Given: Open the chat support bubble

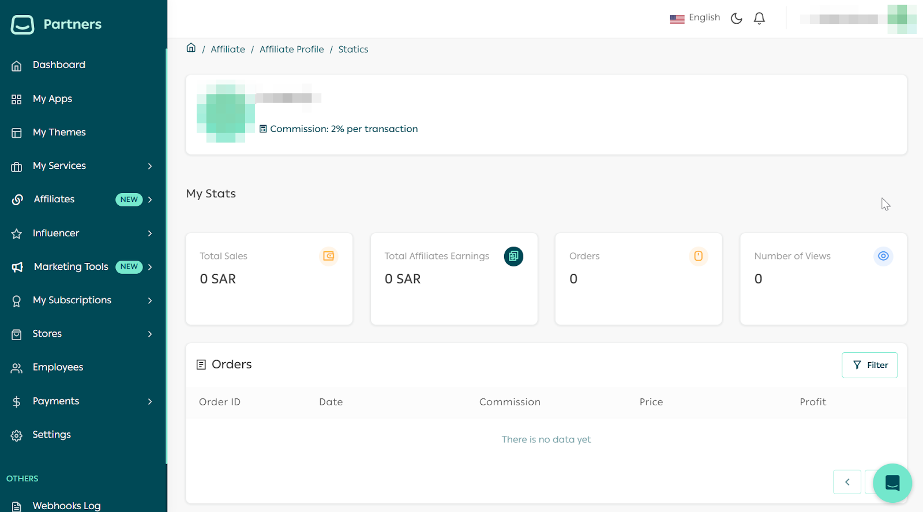Looking at the screenshot, I should click(892, 483).
